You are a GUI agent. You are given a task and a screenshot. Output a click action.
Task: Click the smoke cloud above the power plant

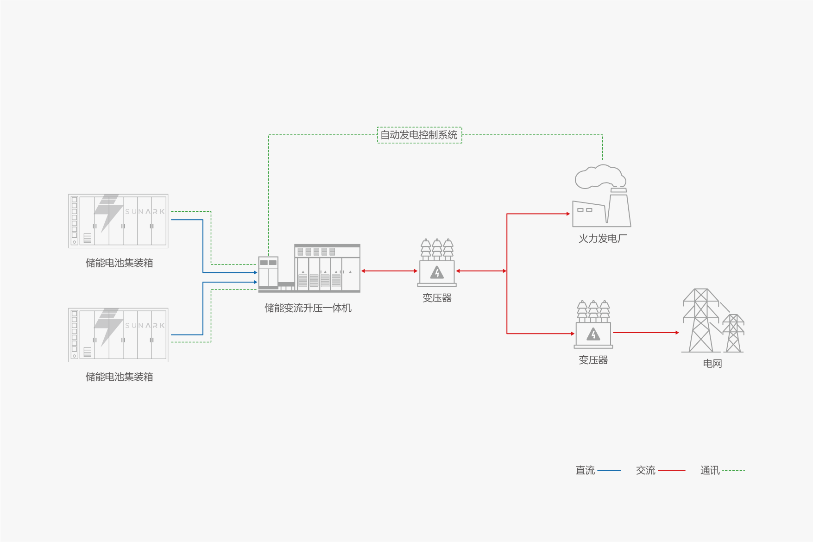tap(599, 177)
